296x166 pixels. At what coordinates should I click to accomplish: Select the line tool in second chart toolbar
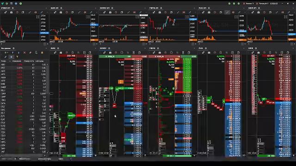(x=79, y=12)
